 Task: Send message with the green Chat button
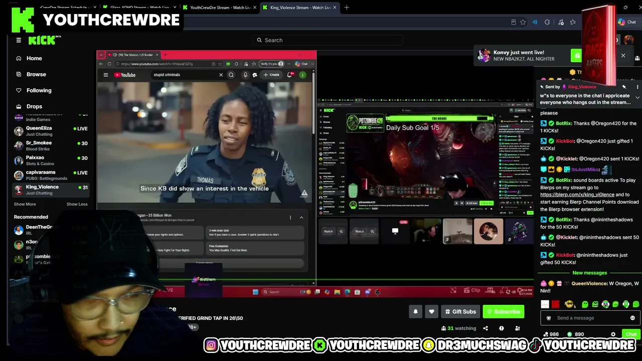tap(630, 334)
